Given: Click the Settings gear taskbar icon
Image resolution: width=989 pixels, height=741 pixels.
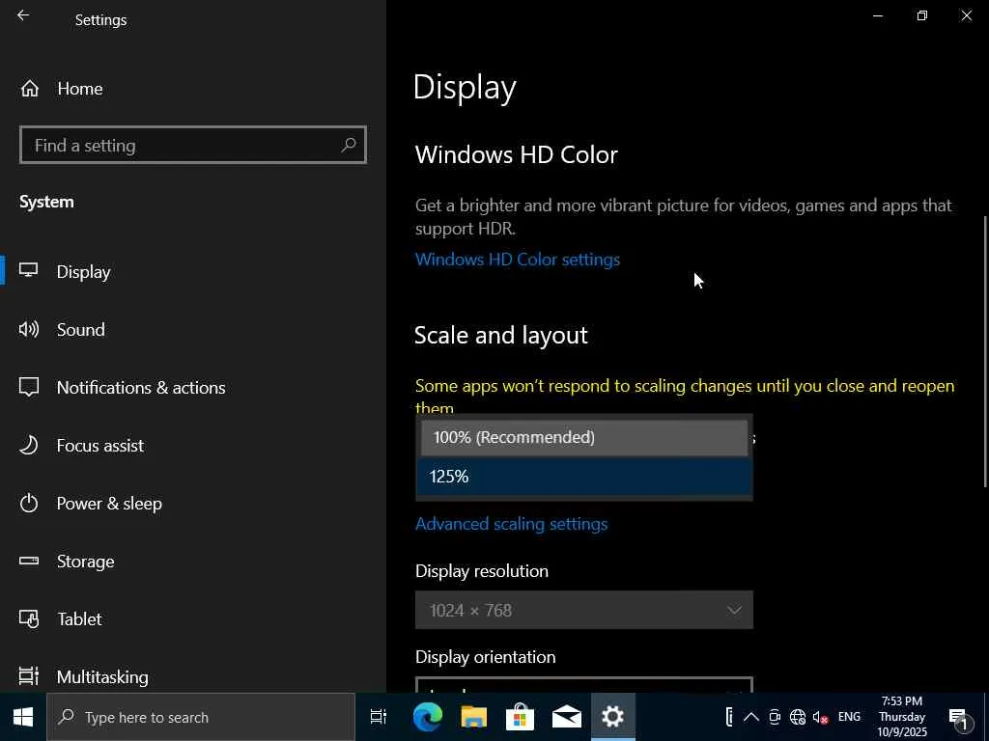Looking at the screenshot, I should point(612,717).
